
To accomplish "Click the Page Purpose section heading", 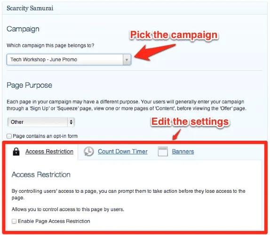I will coord(29,85).
